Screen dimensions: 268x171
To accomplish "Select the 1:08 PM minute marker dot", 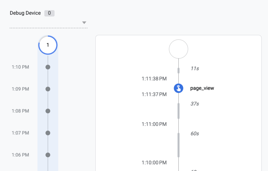I will coord(48,111).
